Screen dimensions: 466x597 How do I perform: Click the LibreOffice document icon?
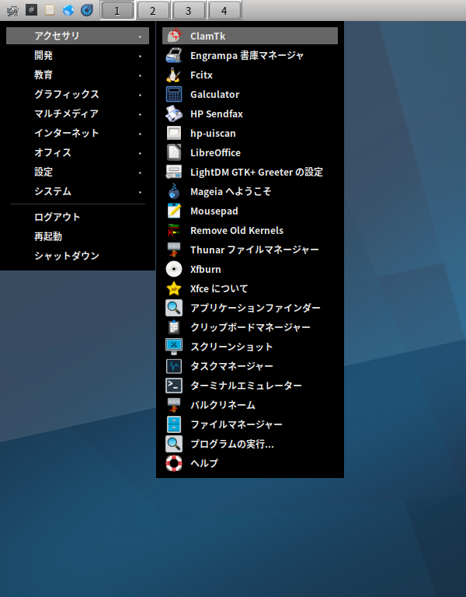pyautogui.click(x=174, y=152)
